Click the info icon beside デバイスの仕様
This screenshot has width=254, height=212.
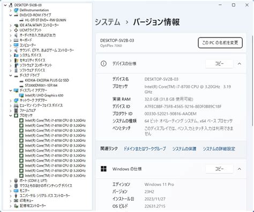[103, 64]
